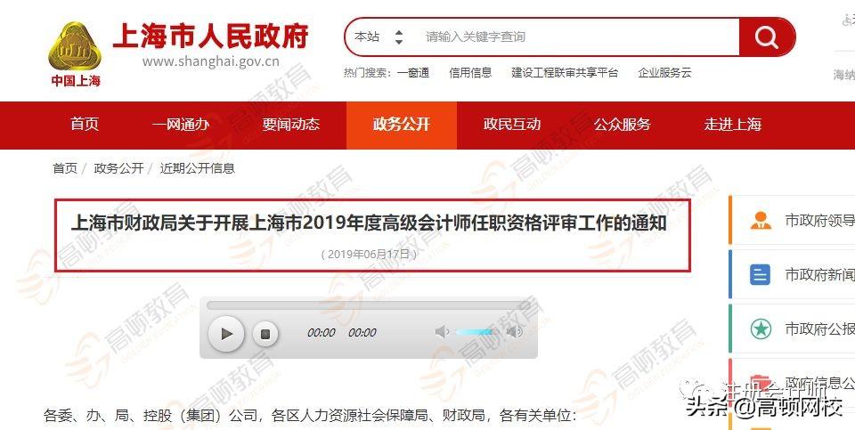
Task: Click the orange 市政府领导 person icon
Action: point(761,221)
